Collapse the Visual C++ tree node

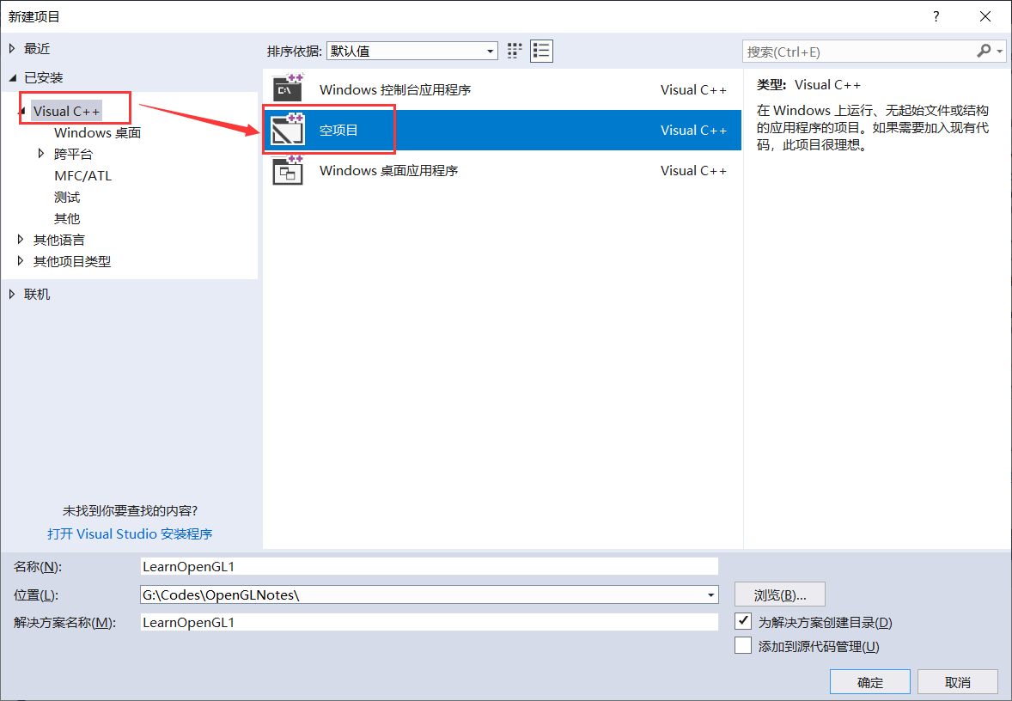click(x=22, y=111)
